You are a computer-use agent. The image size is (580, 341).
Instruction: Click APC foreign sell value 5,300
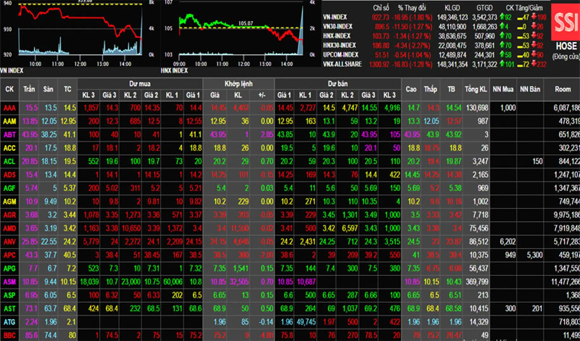coord(535,255)
